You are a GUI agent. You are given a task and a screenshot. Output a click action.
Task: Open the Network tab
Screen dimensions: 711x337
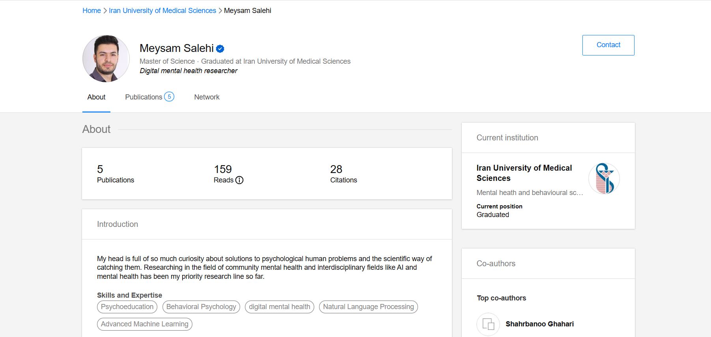[x=207, y=97]
